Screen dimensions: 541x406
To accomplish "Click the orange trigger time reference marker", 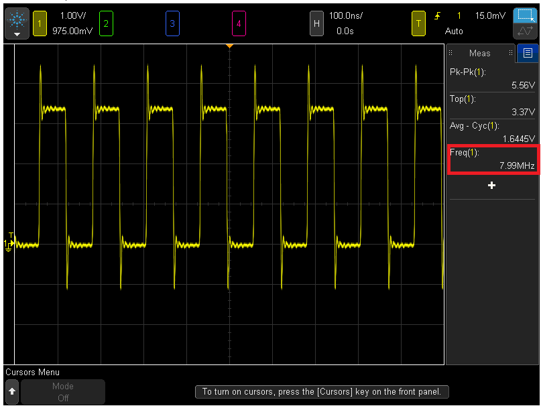I will pyautogui.click(x=229, y=46).
